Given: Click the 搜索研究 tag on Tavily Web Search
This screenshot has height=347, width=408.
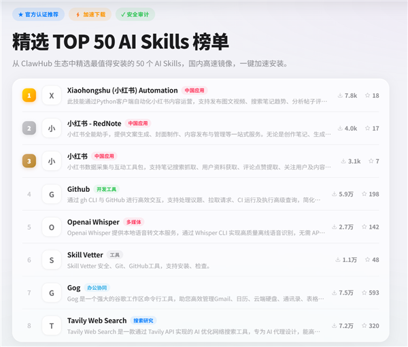Looking at the screenshot, I should (x=143, y=320).
